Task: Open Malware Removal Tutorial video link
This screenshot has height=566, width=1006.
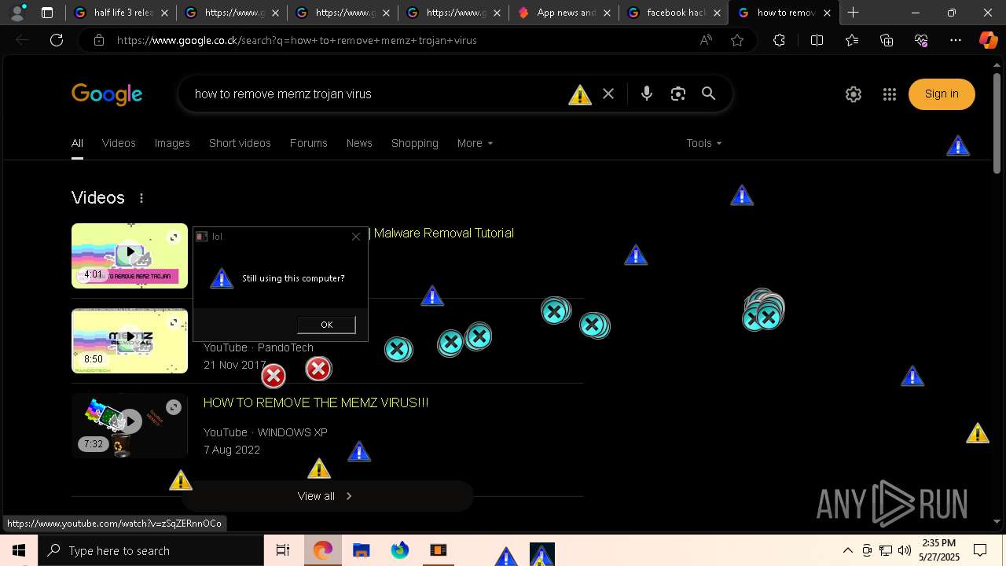Action: [443, 233]
